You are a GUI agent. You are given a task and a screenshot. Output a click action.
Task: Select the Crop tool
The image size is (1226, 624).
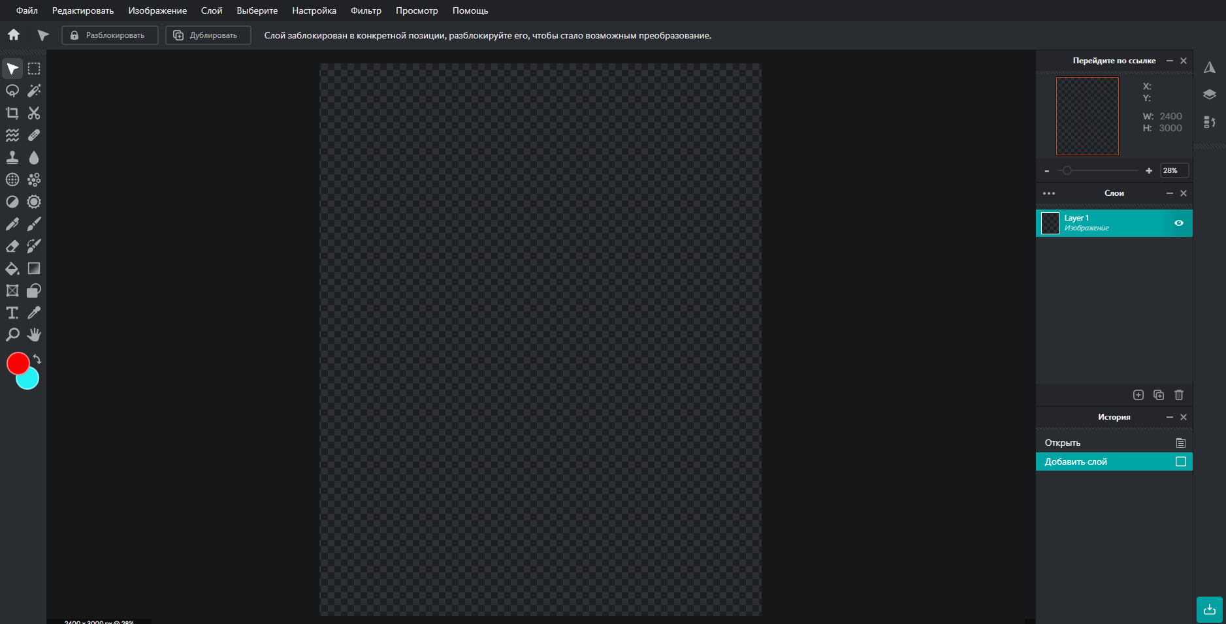pyautogui.click(x=12, y=113)
